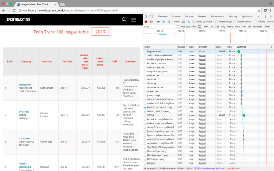Activate the inspect element picker icon
Viewport: 274px width, 171px height.
(x=146, y=17)
